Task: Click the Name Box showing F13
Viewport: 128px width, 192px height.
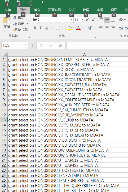Action: point(13,45)
